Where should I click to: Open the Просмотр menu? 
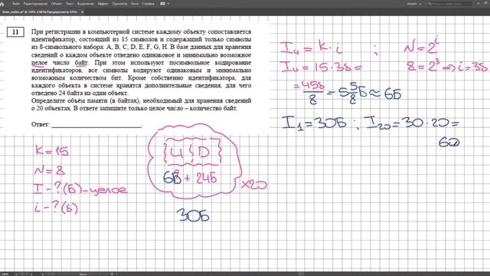tap(119, 4)
